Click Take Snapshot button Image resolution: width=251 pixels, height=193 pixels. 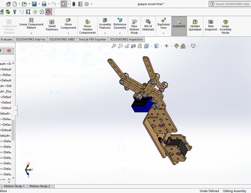(x=211, y=25)
